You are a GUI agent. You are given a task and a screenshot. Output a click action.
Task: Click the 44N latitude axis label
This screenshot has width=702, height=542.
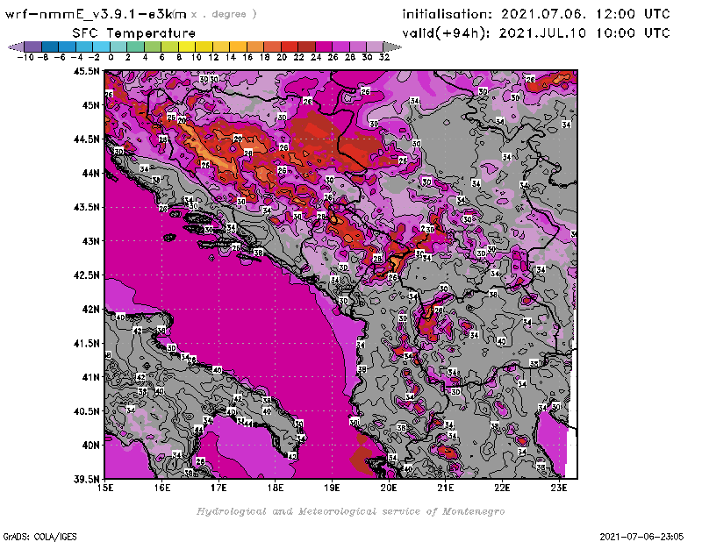(90, 173)
